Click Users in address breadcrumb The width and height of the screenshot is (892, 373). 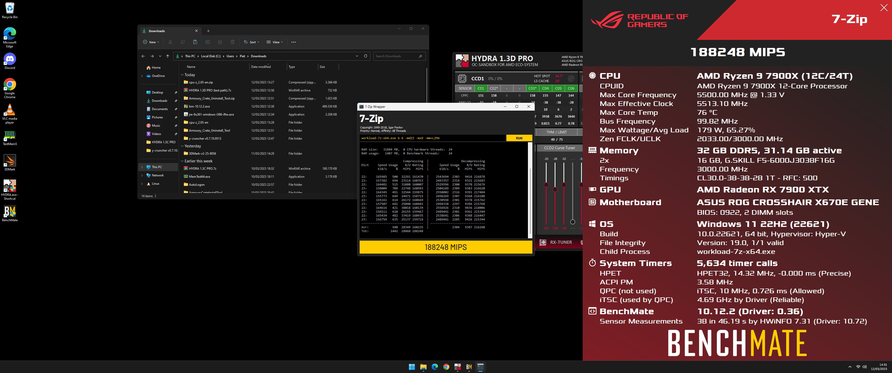coord(230,56)
